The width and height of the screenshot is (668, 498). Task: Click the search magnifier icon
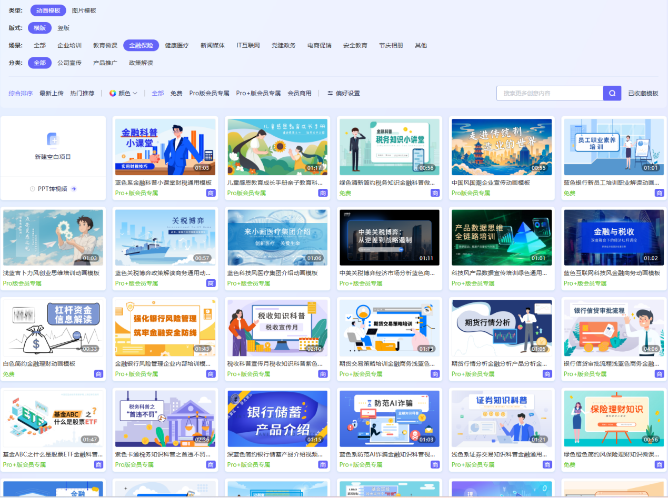coord(611,93)
